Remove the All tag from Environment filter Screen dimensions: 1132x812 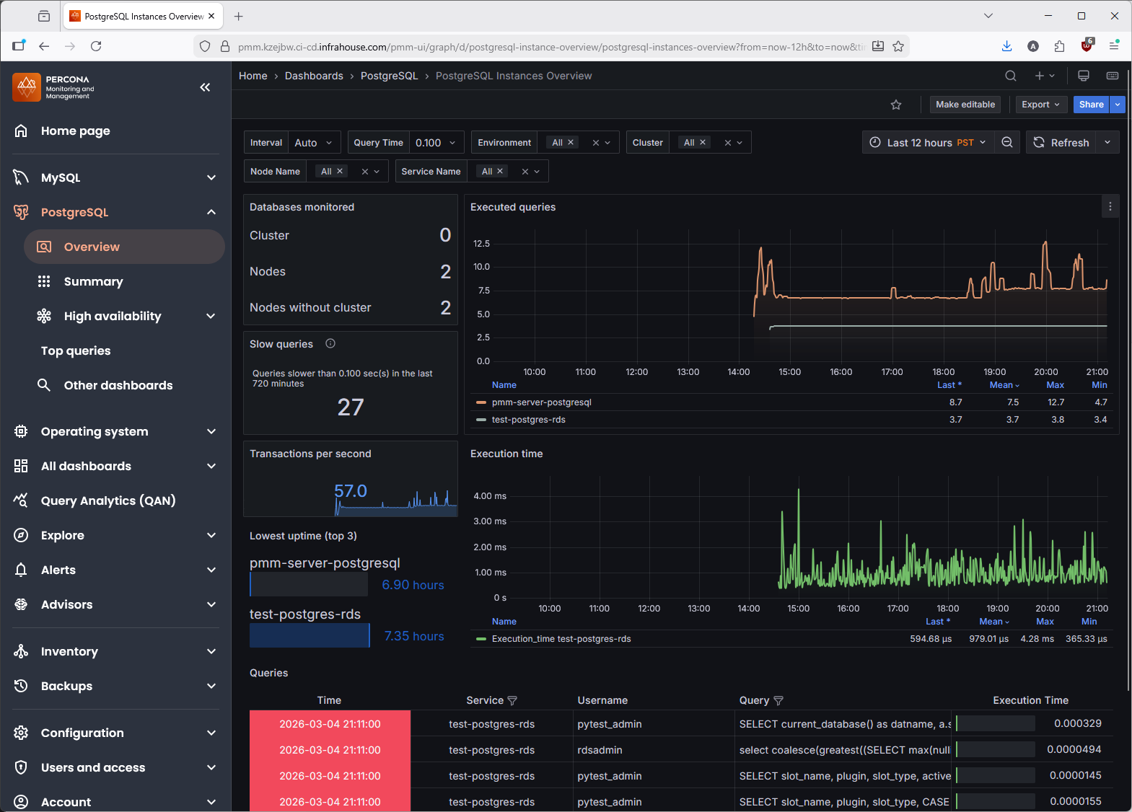571,143
